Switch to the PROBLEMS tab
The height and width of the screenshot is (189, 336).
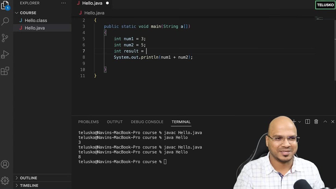(x=88, y=122)
